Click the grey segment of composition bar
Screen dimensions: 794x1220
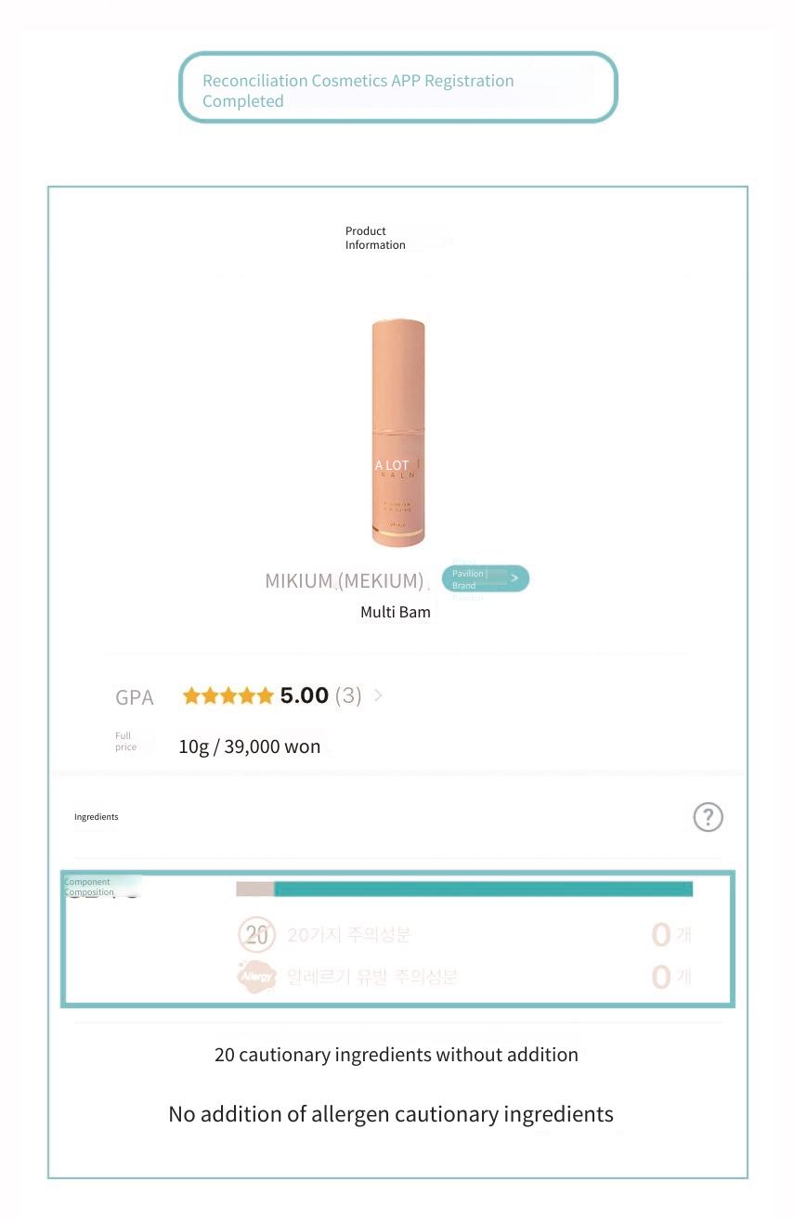click(255, 889)
